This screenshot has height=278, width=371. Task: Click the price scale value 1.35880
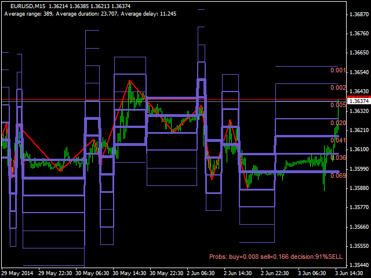[359, 188]
